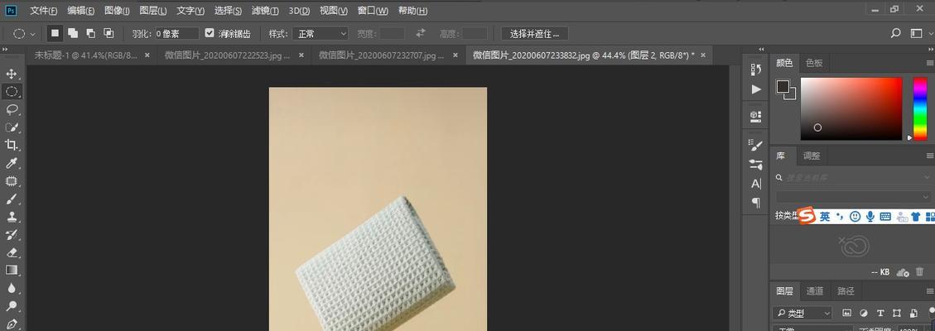This screenshot has width=935, height=331.
Task: Toggle the anti-alias (消除锯齿) checkbox
Action: [210, 33]
